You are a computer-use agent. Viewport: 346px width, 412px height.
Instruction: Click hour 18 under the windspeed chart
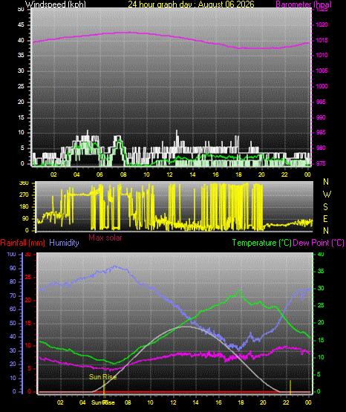coord(238,174)
